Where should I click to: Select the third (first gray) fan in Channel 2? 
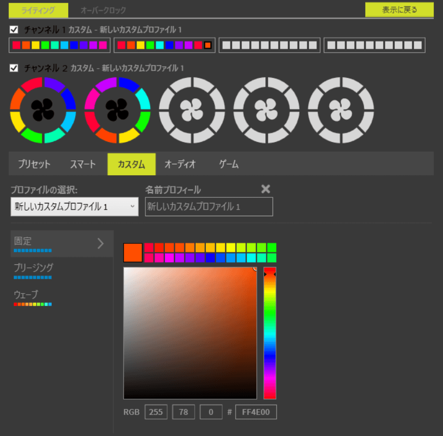point(192,110)
